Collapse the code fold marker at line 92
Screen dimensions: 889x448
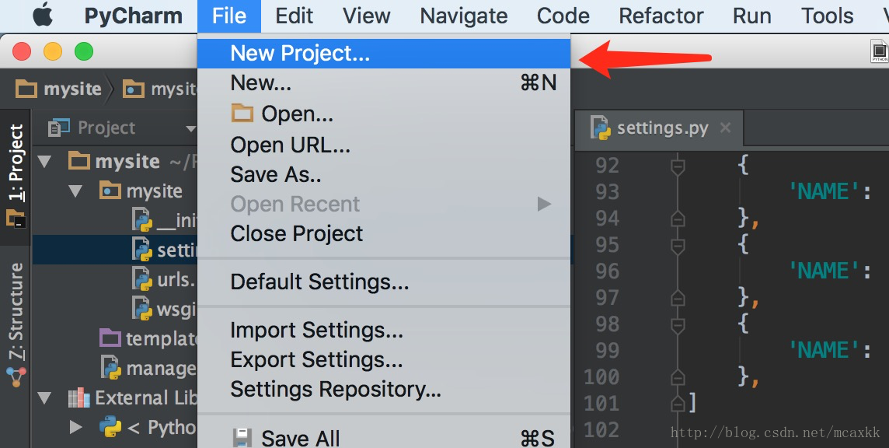coord(678,166)
